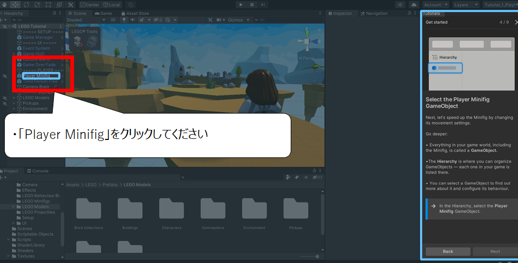Open LEGO Tutorial scene three-dot menu
This screenshot has height=263, width=518.
coord(60,26)
